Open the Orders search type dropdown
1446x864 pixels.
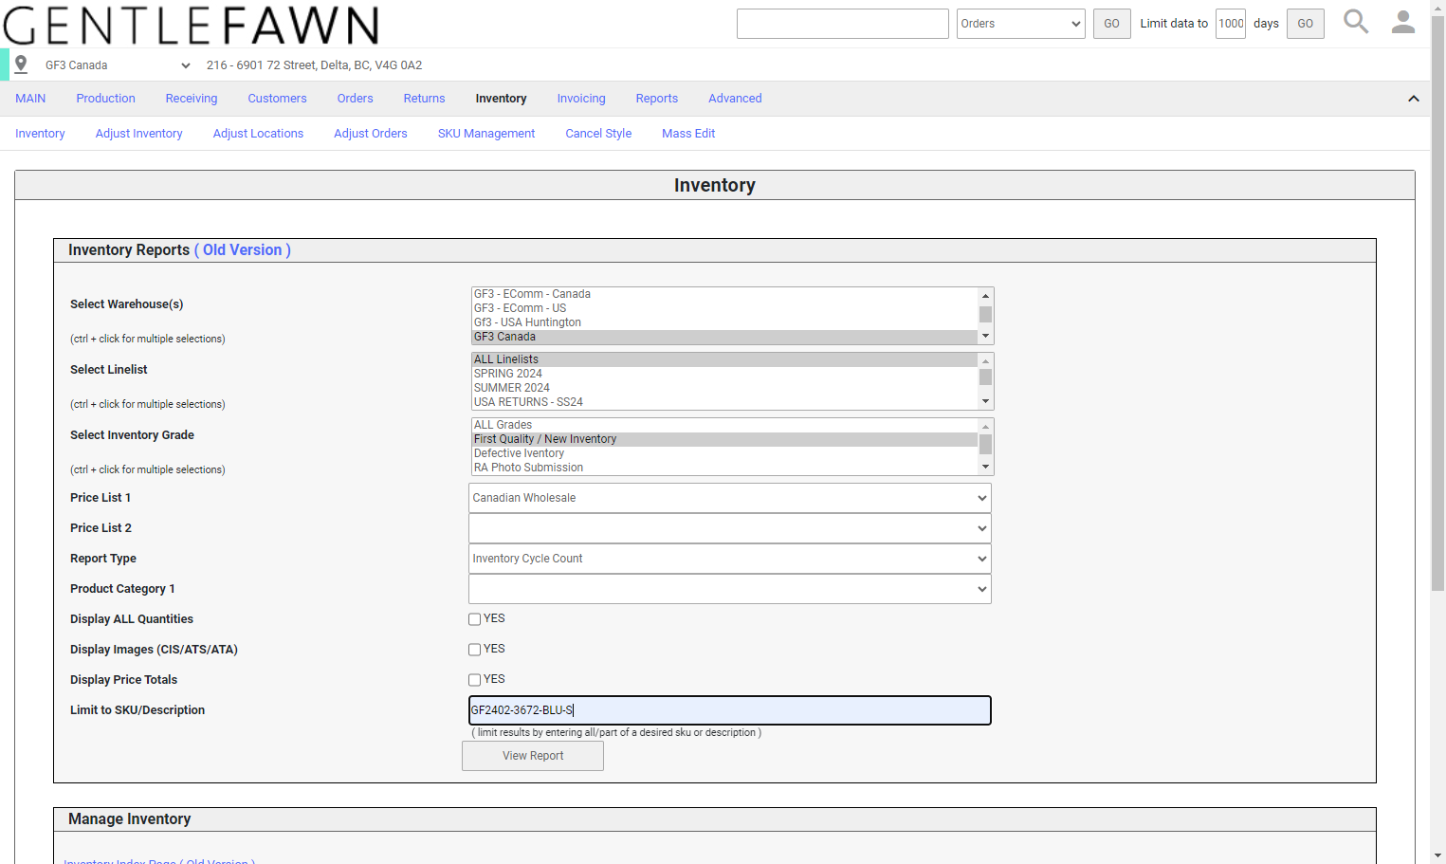pyautogui.click(x=1021, y=24)
